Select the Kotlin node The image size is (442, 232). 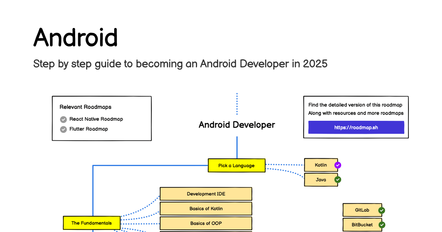tap(321, 165)
